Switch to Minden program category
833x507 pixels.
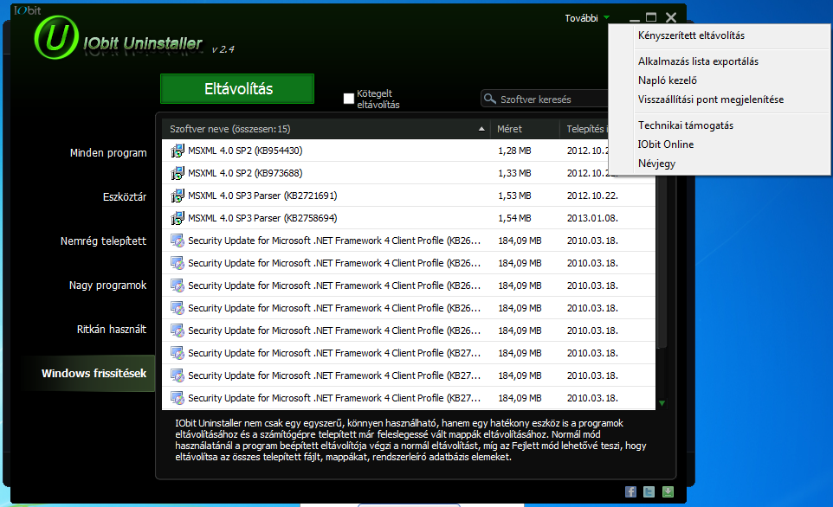108,153
